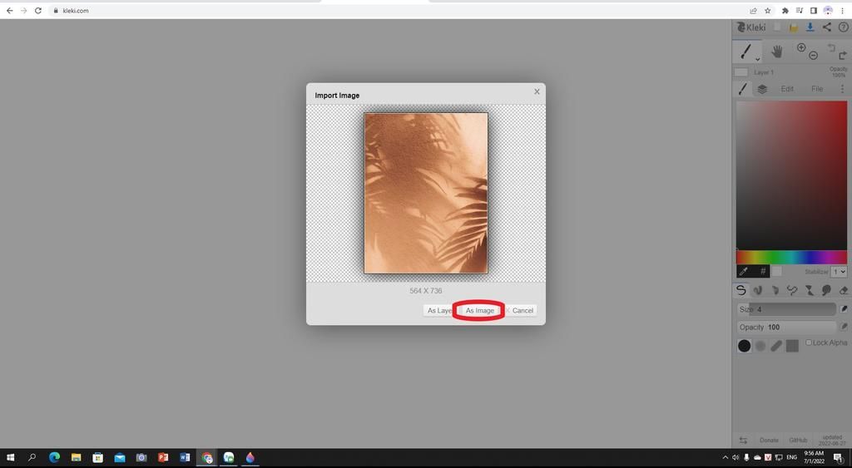Image resolution: width=852 pixels, height=468 pixels.
Task: Click the Kleki logo
Action: 751,27
